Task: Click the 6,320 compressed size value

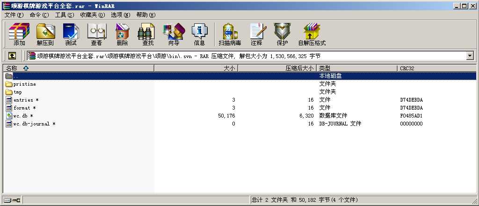Action: pyautogui.click(x=307, y=116)
